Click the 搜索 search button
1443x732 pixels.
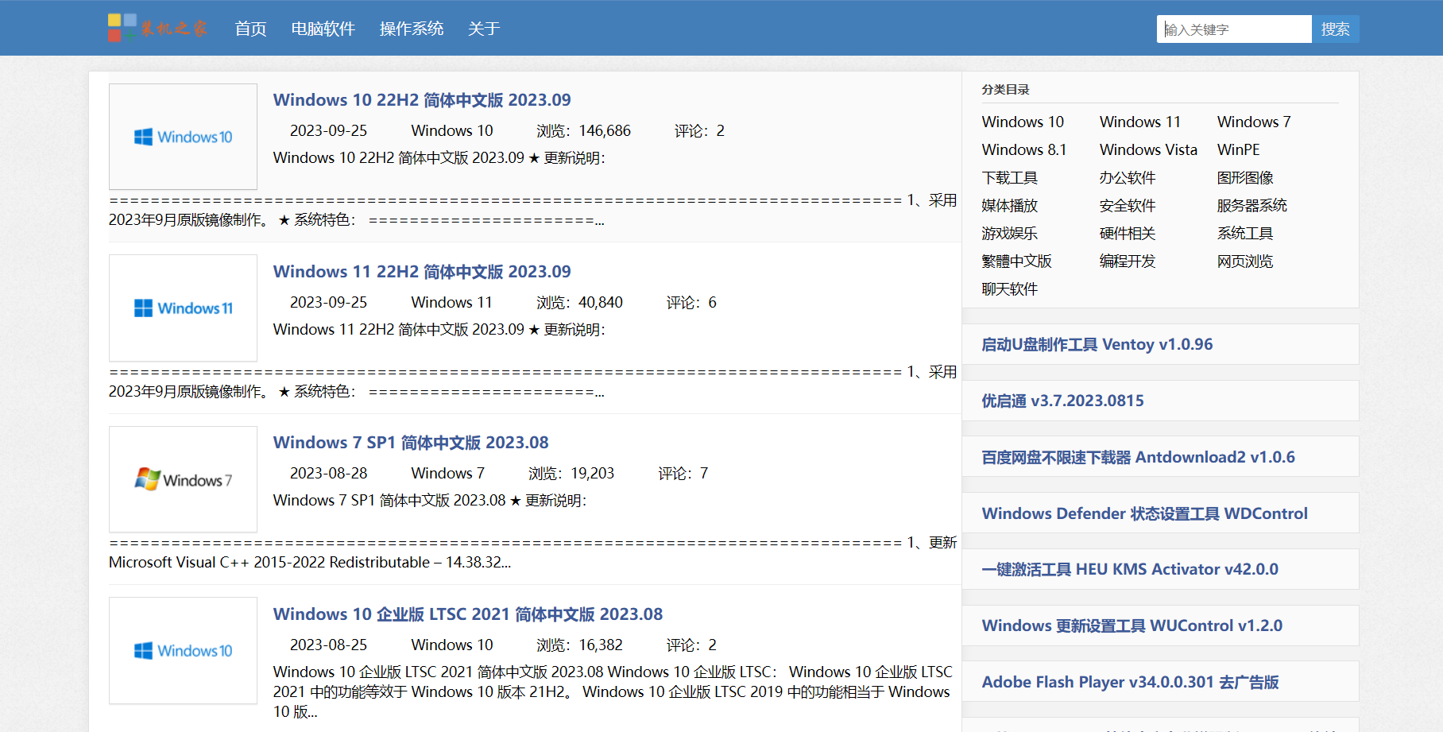coord(1335,29)
